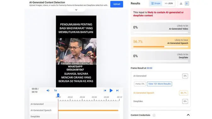Click the 00:04 mark on timeline ruler

(82, 97)
